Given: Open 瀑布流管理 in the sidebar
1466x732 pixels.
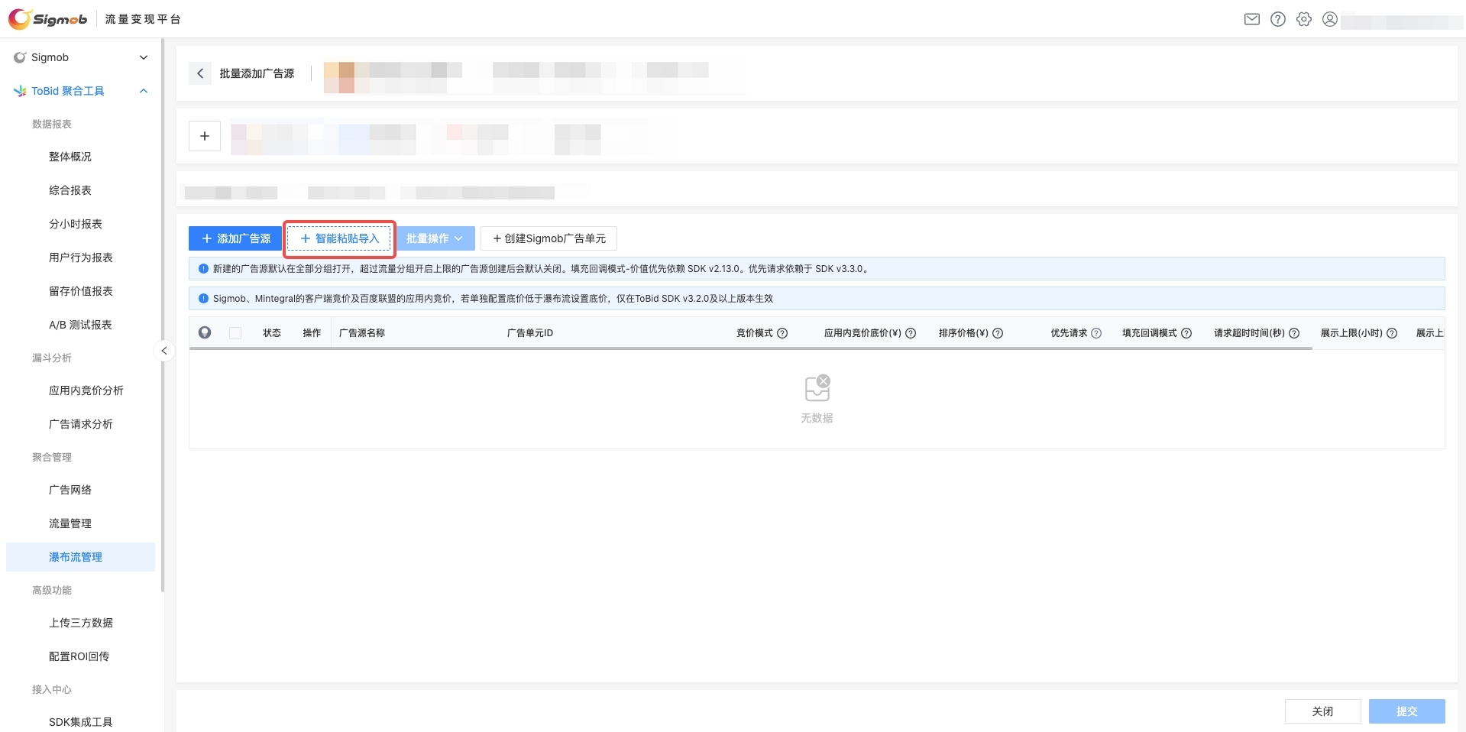Looking at the screenshot, I should pyautogui.click(x=76, y=557).
